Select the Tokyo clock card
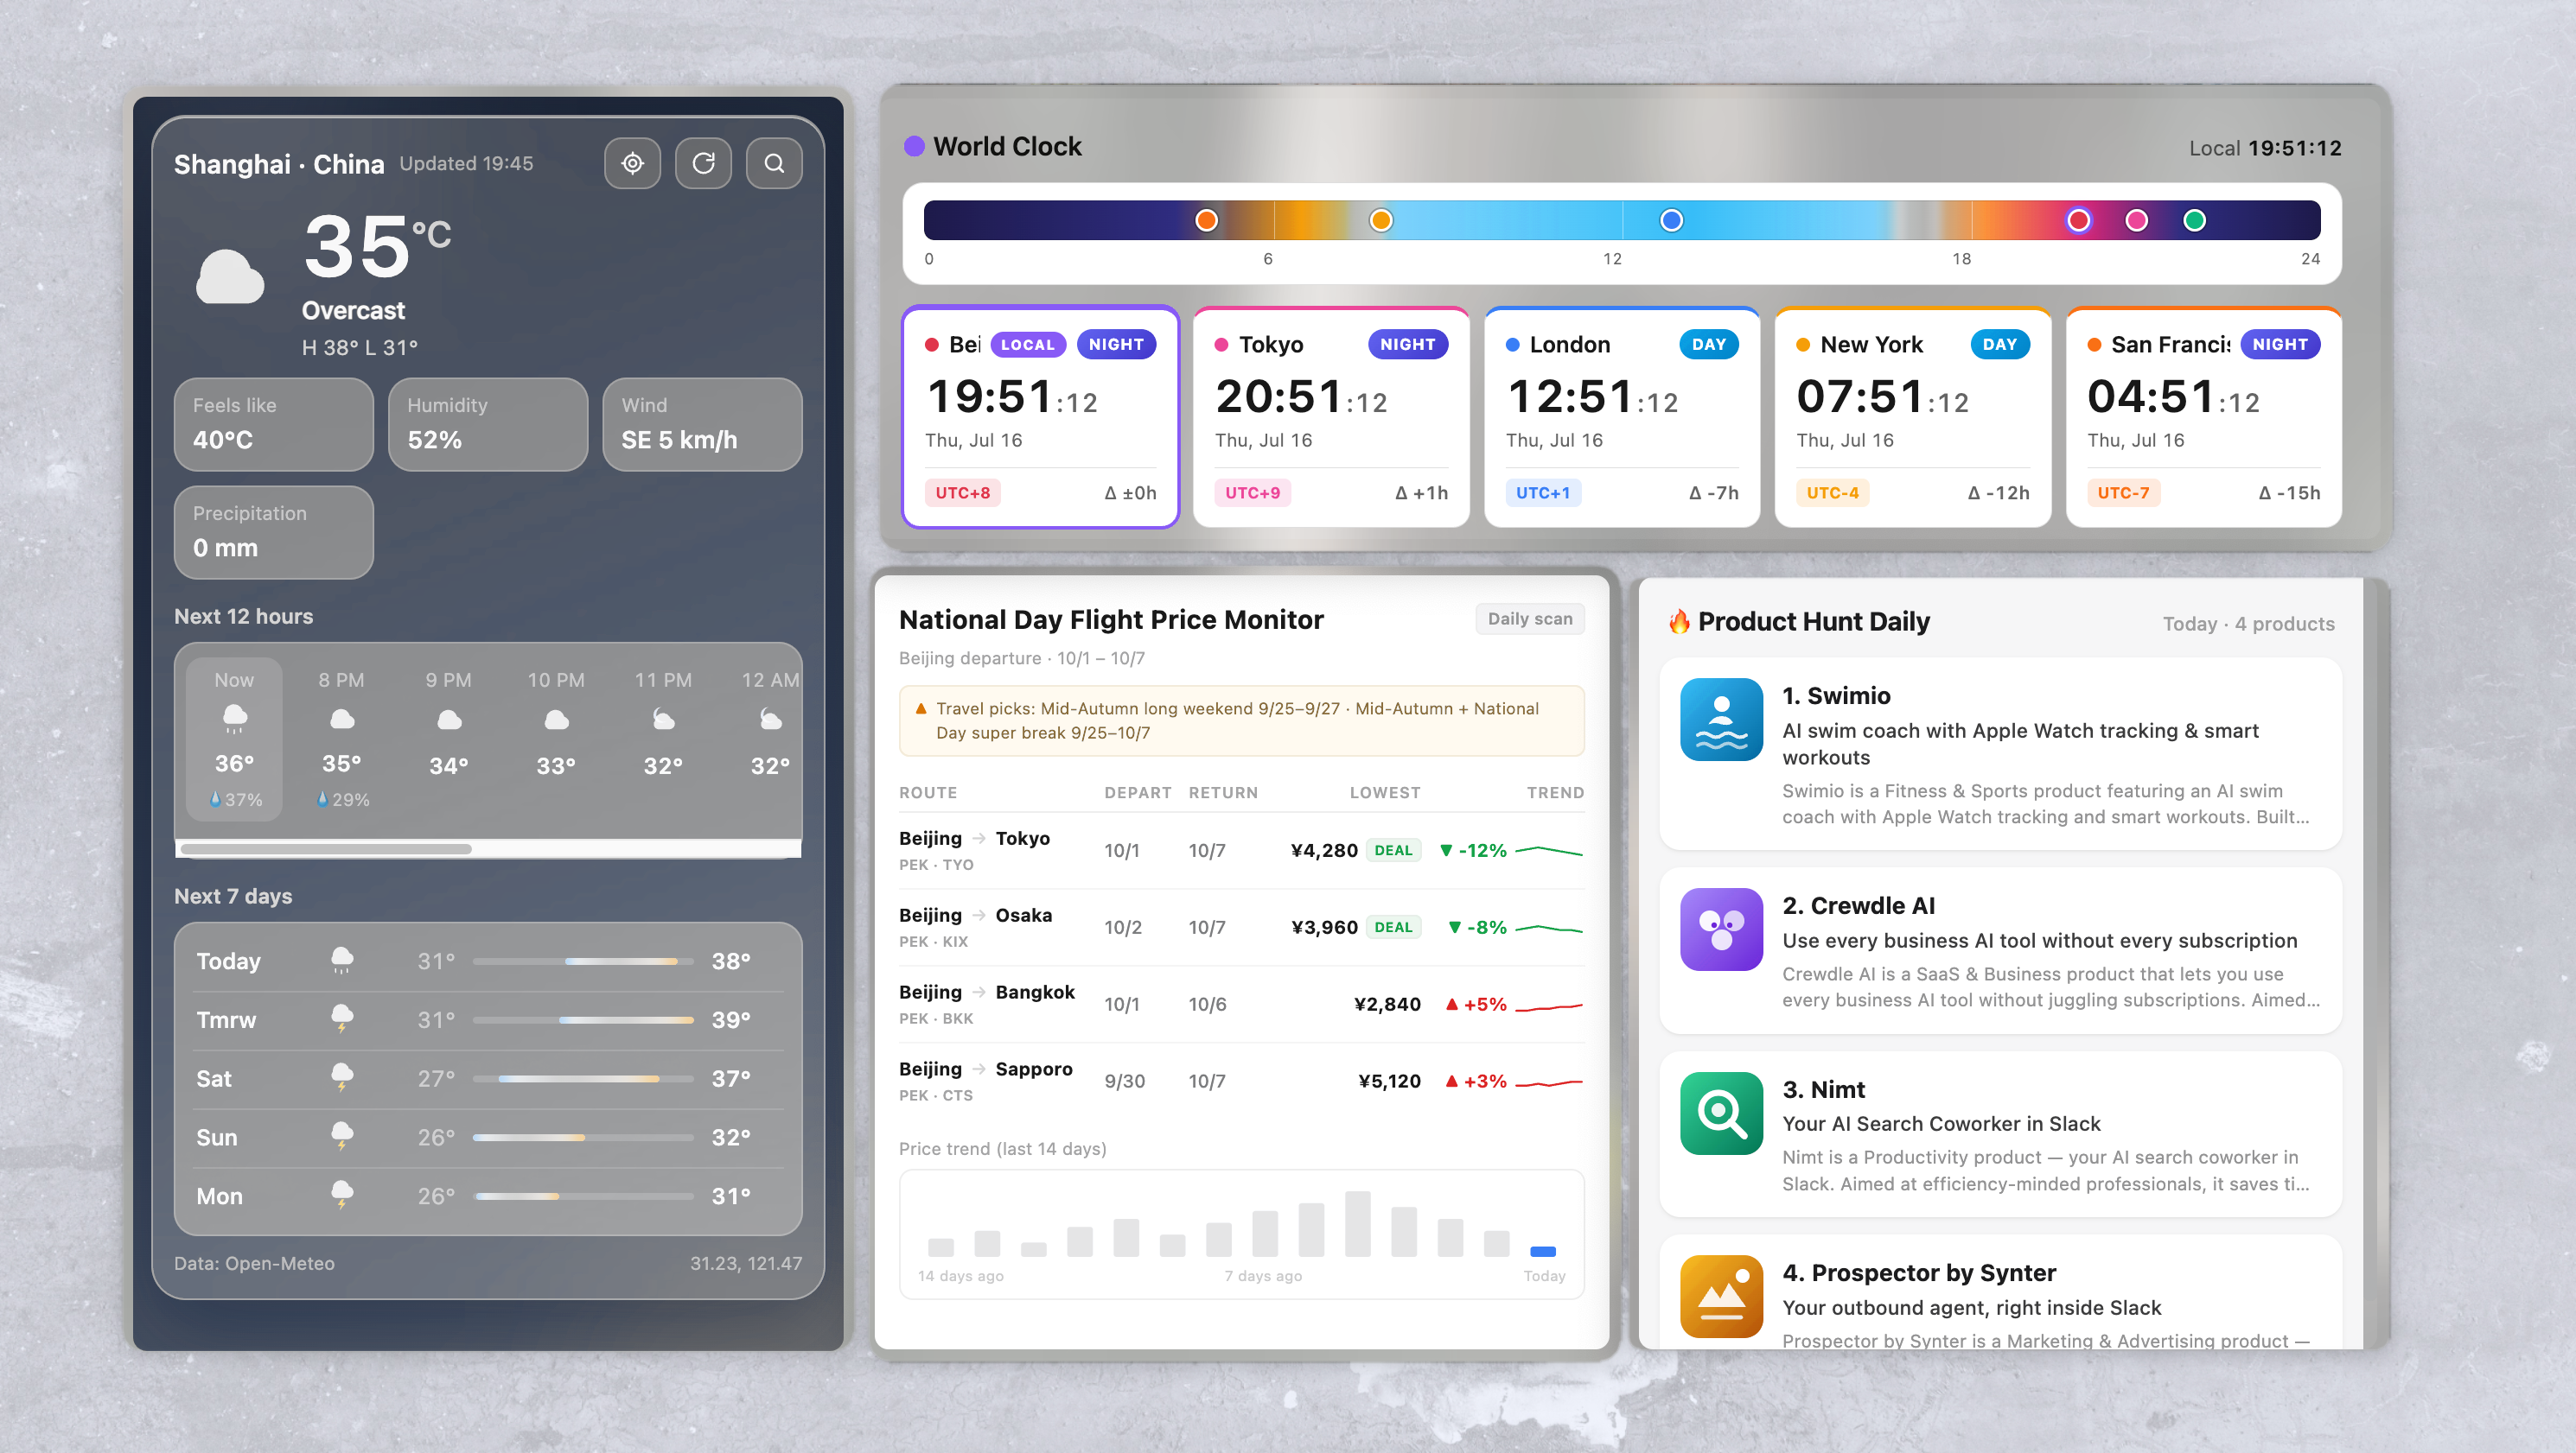 tap(1331, 416)
